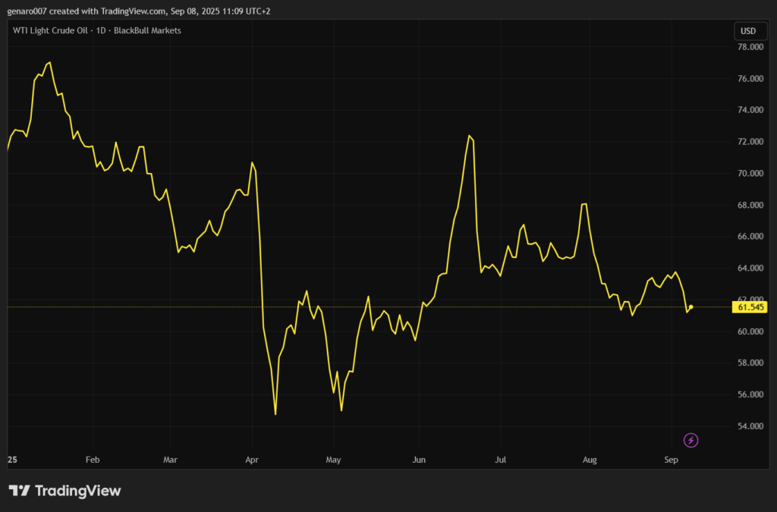Click the Feb label on the time axis

93,460
